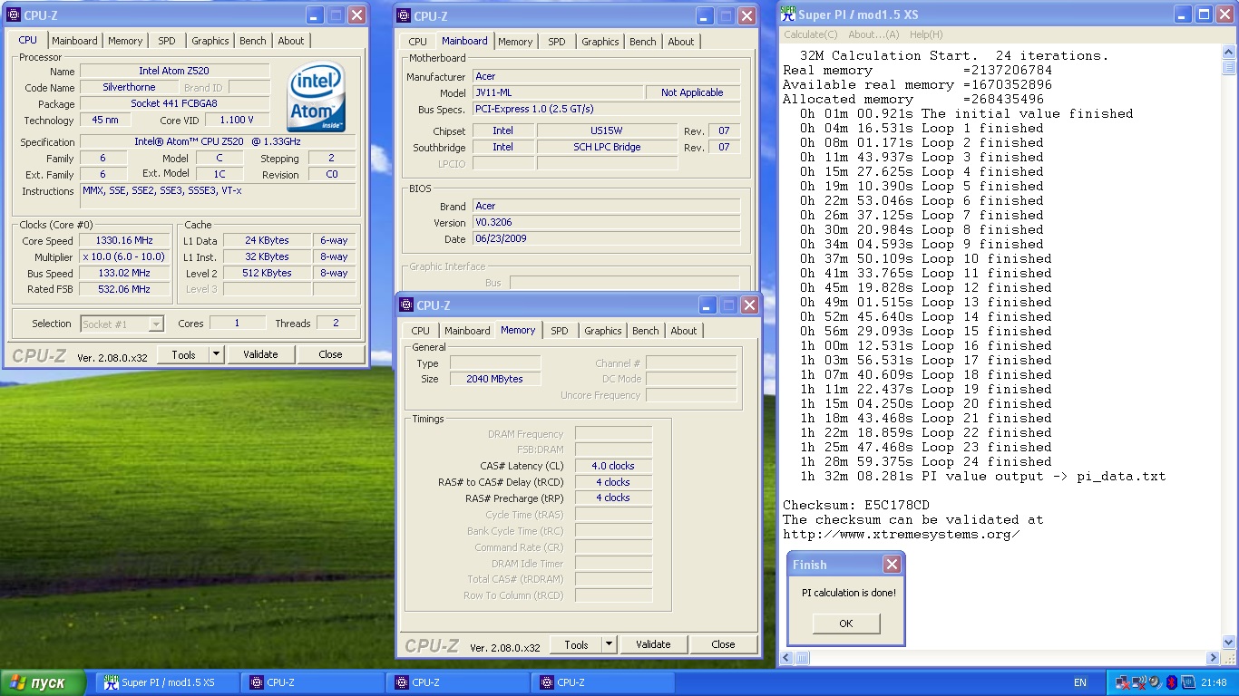Switch to Memory tab in CPU tab window

pos(125,41)
